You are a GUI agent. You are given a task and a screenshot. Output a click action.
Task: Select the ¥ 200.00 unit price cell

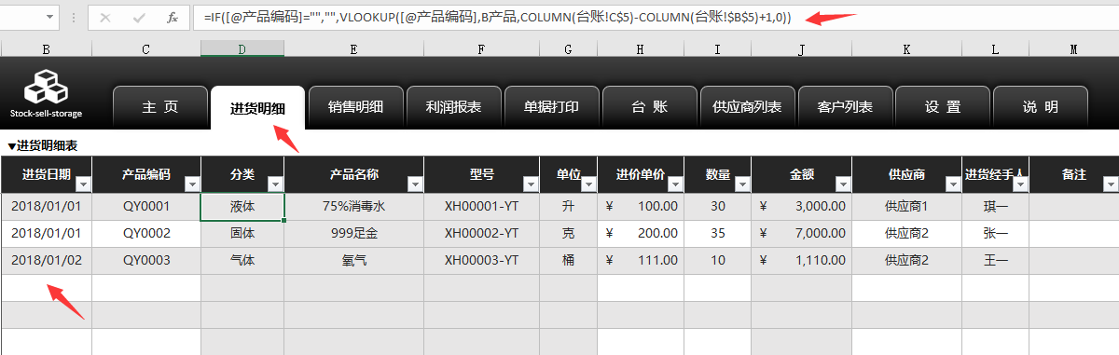(640, 233)
